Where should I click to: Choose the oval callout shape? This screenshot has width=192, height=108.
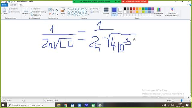click(83, 15)
